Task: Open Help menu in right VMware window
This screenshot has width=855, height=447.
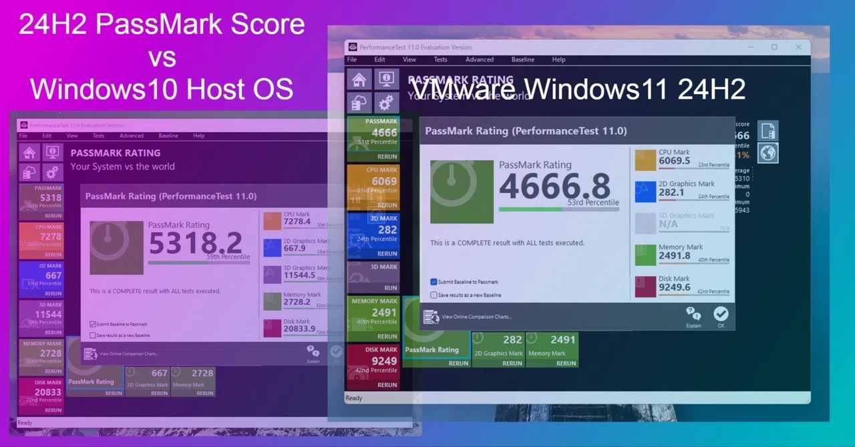Action: [559, 59]
